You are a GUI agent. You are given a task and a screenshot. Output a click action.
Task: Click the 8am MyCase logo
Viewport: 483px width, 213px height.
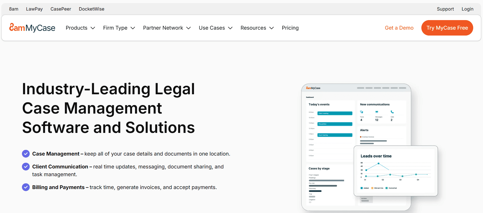click(x=32, y=28)
